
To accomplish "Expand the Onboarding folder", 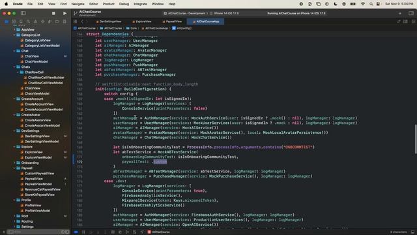I will click(14, 163).
